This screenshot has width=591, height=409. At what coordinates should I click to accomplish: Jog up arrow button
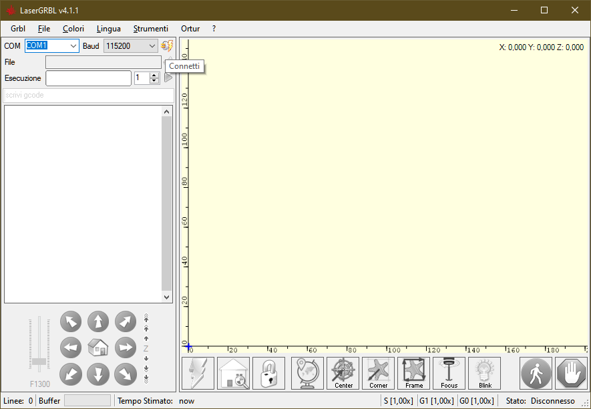tap(98, 321)
